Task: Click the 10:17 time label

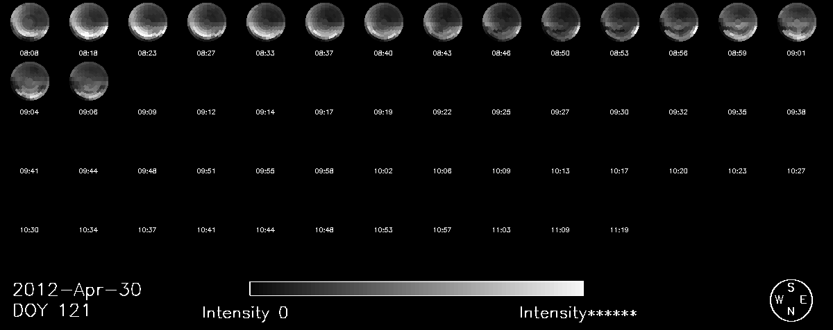Action: tap(619, 171)
